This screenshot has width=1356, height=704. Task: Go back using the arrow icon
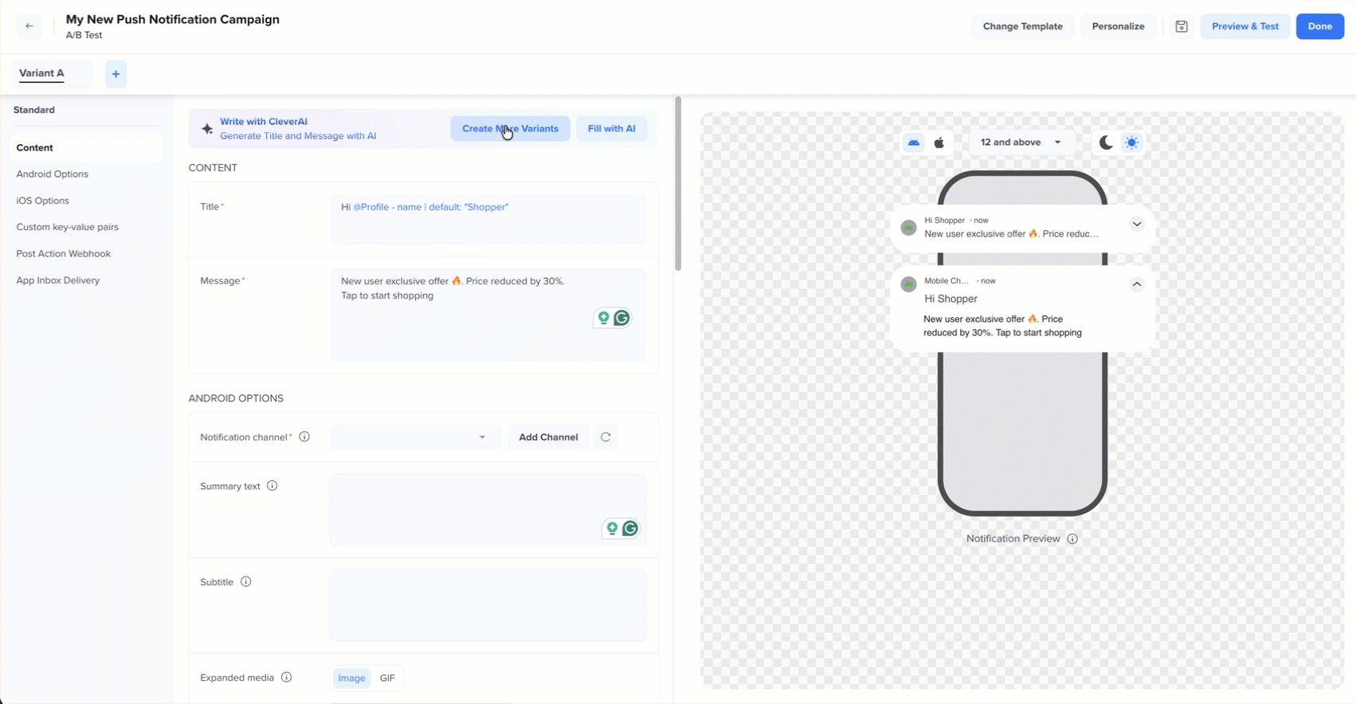tap(29, 26)
